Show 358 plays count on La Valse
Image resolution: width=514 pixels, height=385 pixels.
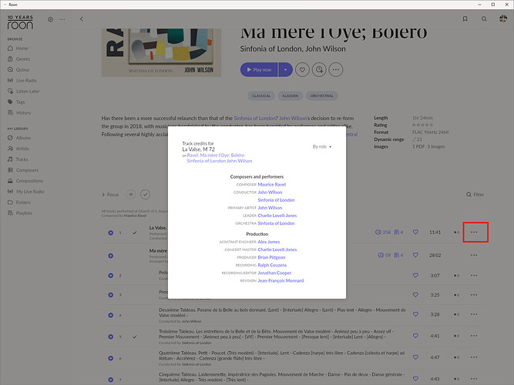383,232
